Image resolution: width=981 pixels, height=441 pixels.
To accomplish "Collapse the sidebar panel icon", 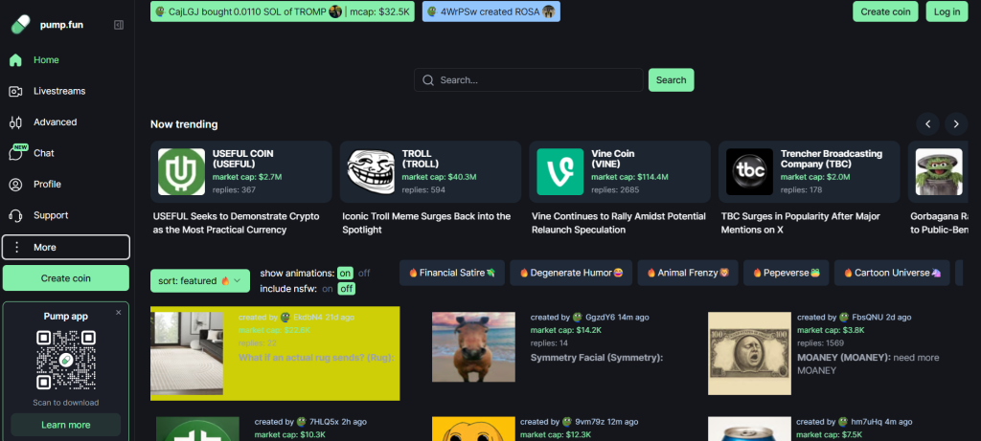I will (119, 25).
